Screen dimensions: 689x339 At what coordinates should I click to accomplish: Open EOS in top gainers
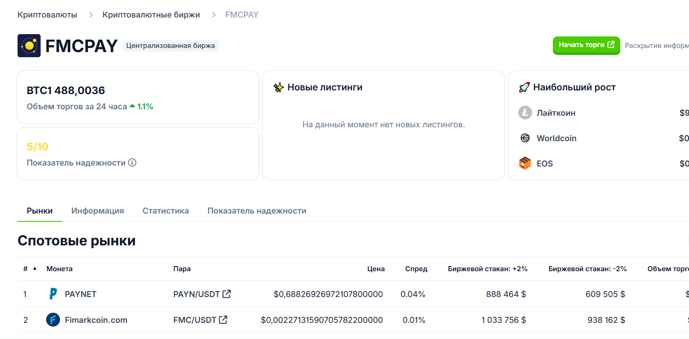(x=545, y=163)
